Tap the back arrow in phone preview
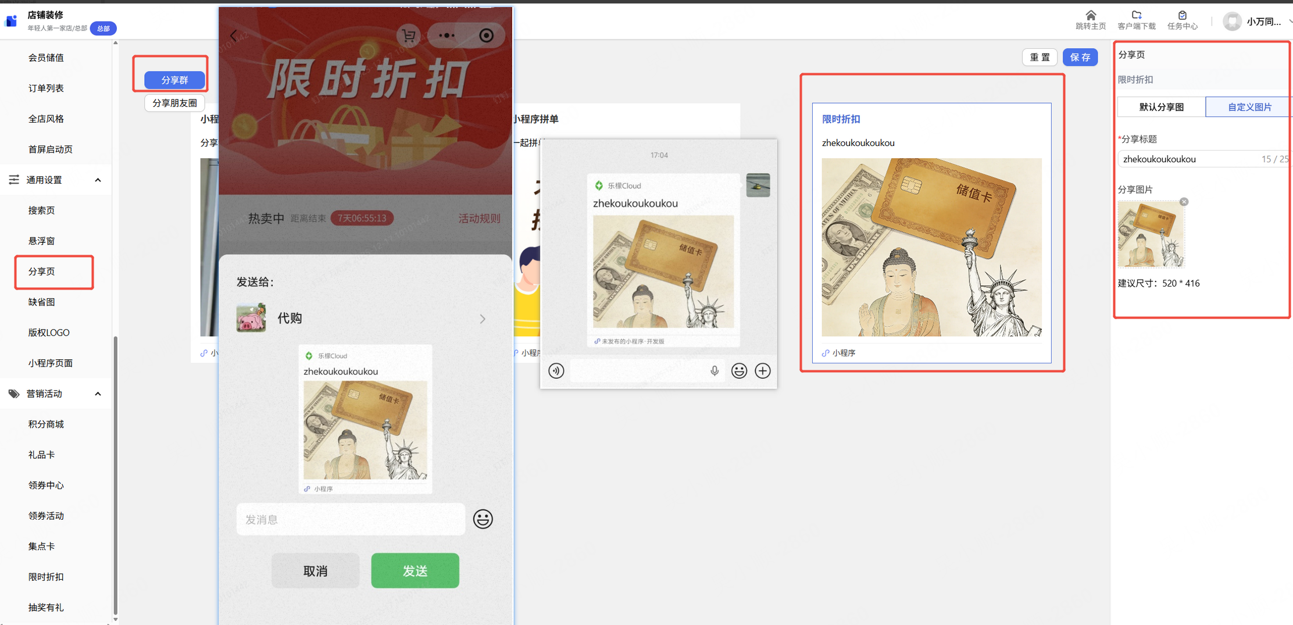Image resolution: width=1293 pixels, height=625 pixels. pyautogui.click(x=234, y=35)
